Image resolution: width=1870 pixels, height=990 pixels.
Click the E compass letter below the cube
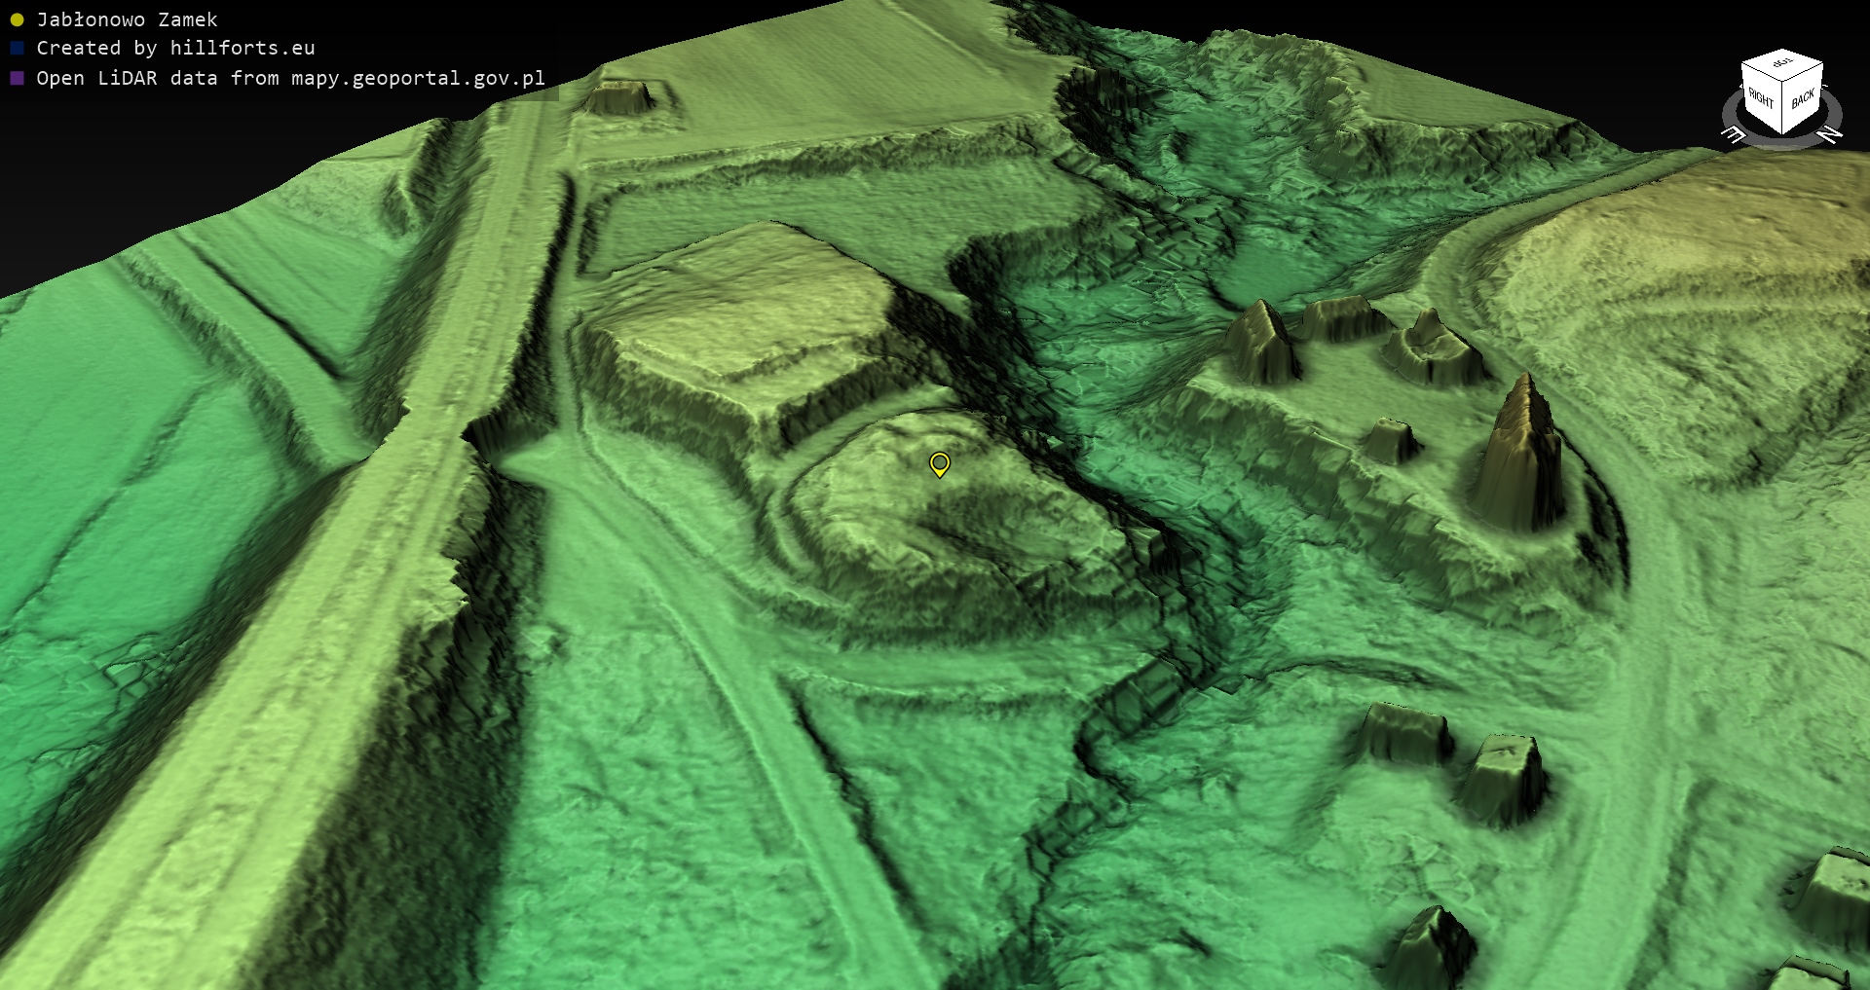(x=1734, y=135)
